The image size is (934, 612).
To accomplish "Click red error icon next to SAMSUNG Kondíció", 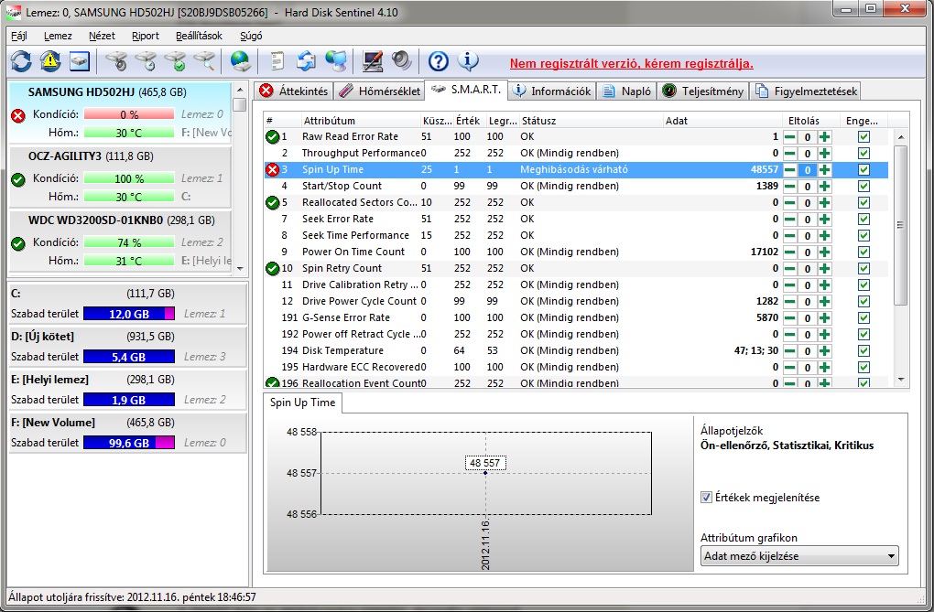I will coord(18,115).
